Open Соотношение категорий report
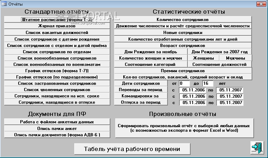The image size is (268, 158). coord(151,64)
